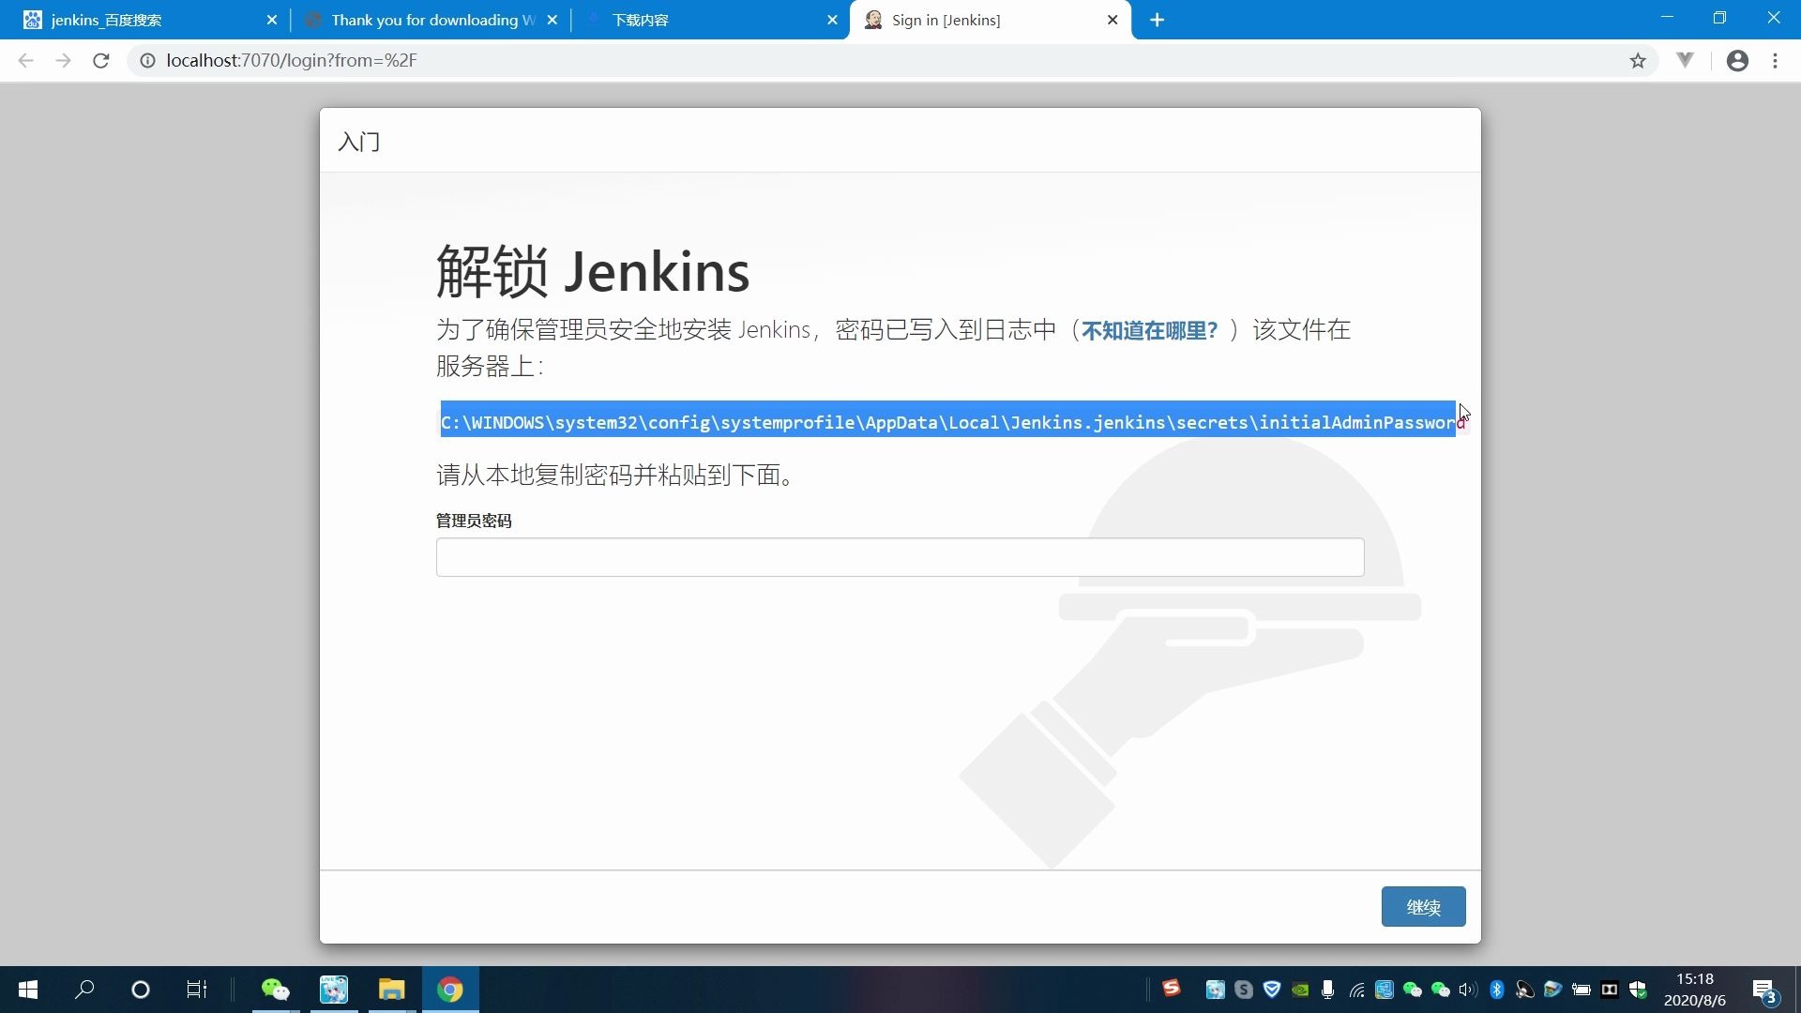Open Skype from the system tray
Screen dimensions: 1801x1013
point(1243,990)
